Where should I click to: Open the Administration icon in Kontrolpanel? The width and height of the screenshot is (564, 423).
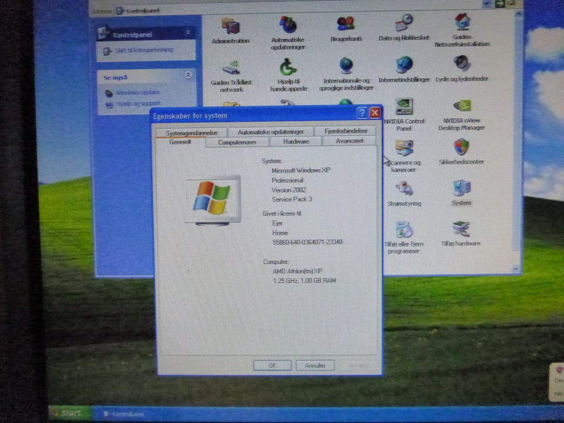[x=230, y=31]
